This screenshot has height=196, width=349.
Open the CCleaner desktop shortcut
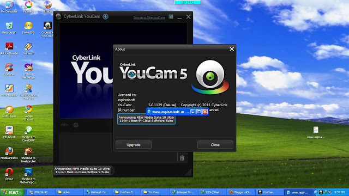9,70
